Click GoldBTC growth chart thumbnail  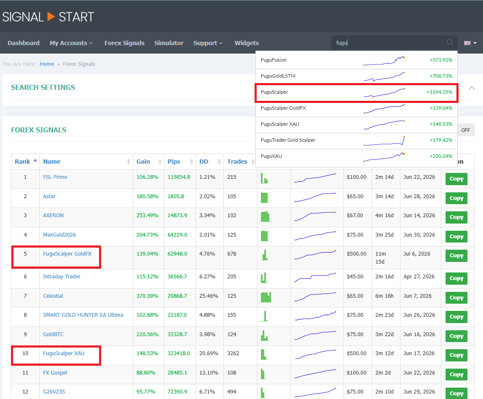pyautogui.click(x=315, y=335)
